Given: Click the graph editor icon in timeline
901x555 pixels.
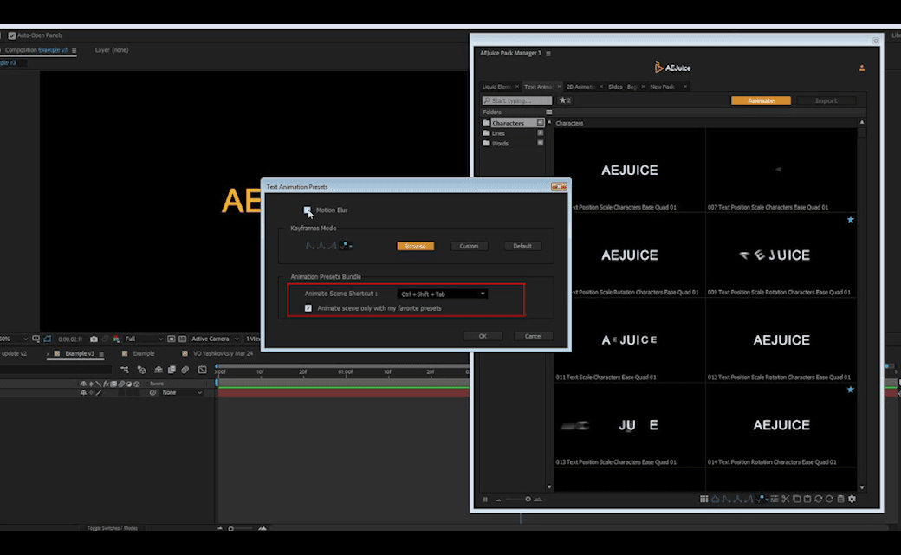Looking at the screenshot, I should [202, 370].
